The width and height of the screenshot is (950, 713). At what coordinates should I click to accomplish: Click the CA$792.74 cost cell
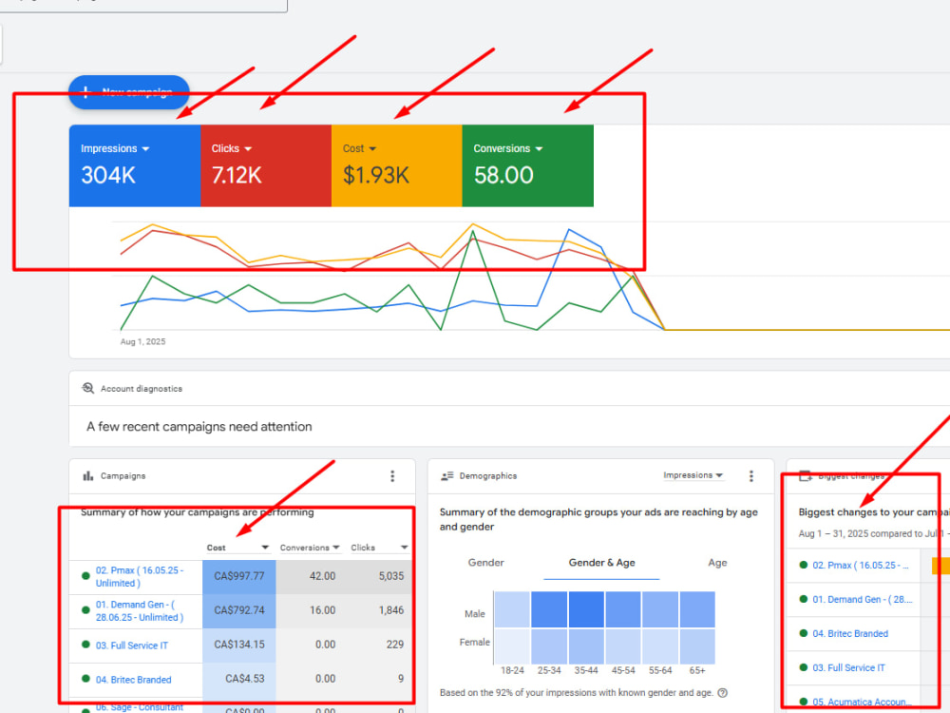click(x=239, y=610)
